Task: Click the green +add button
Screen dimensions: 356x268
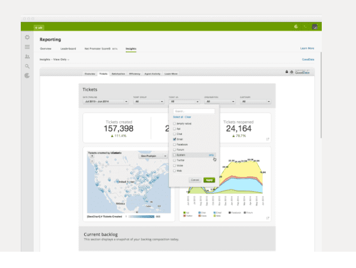Action: click(x=39, y=27)
